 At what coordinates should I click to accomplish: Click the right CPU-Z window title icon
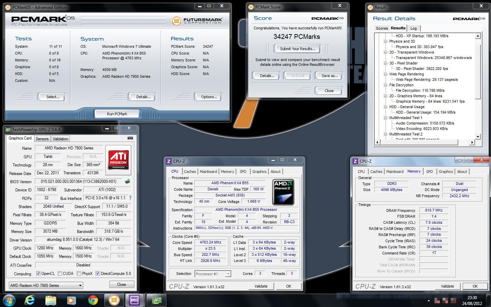pyautogui.click(x=355, y=161)
